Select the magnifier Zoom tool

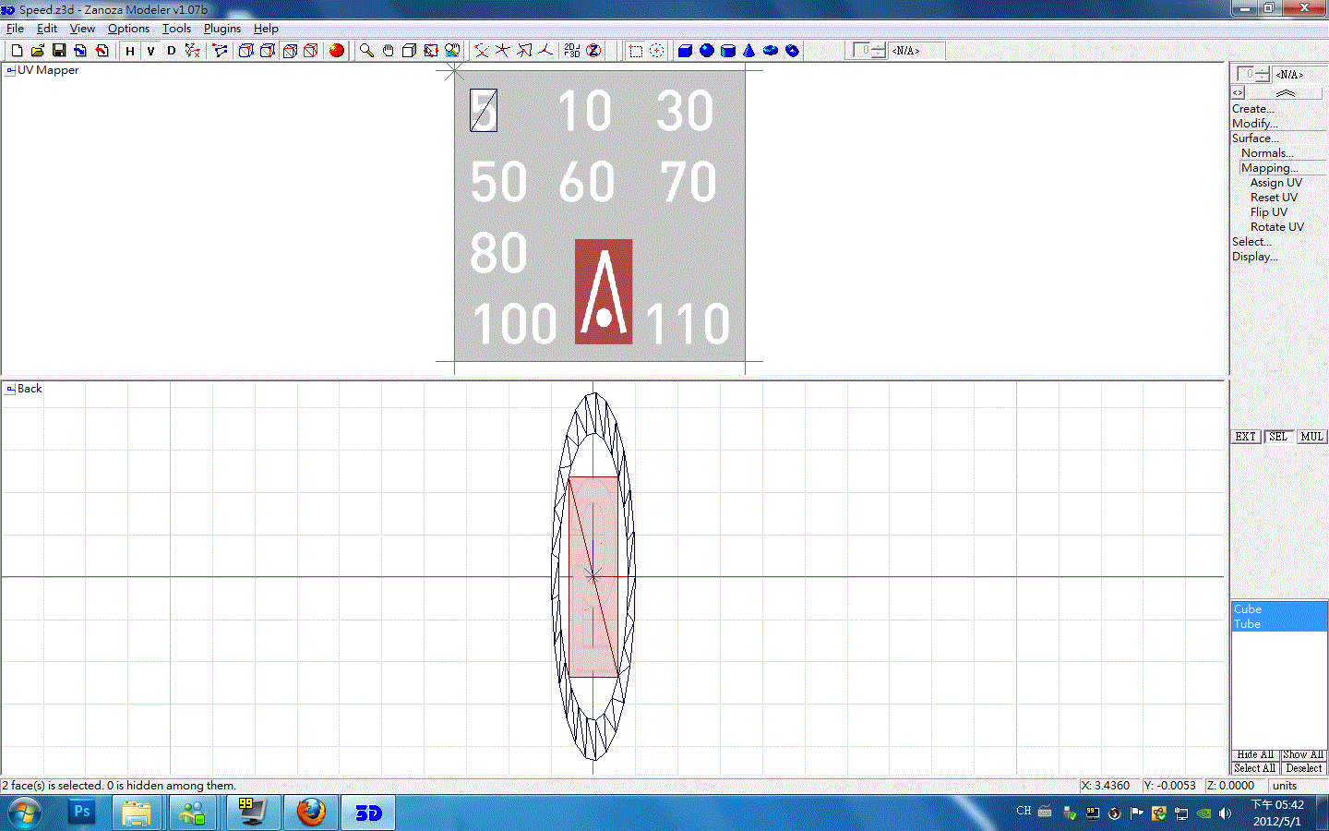[366, 51]
